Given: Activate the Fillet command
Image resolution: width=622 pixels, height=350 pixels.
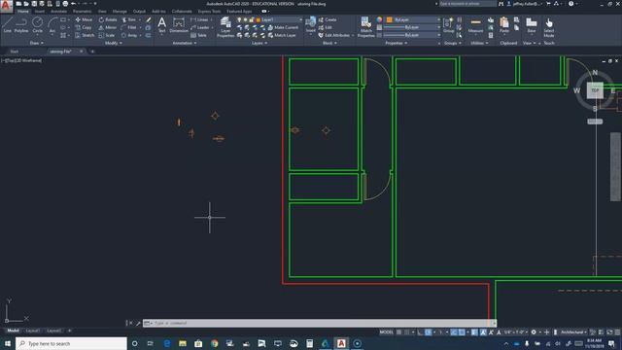Looking at the screenshot, I should (129, 27).
